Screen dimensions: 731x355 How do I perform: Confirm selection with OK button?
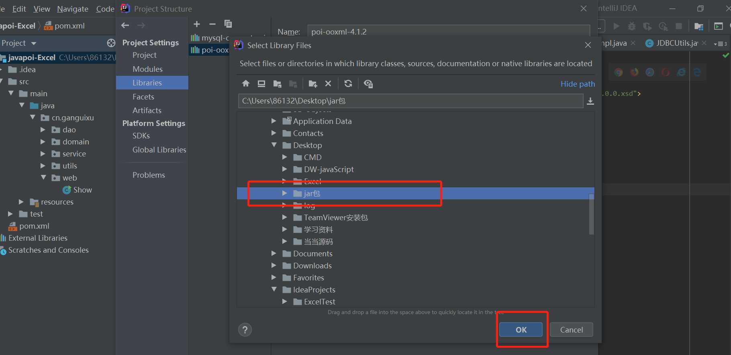(x=521, y=330)
